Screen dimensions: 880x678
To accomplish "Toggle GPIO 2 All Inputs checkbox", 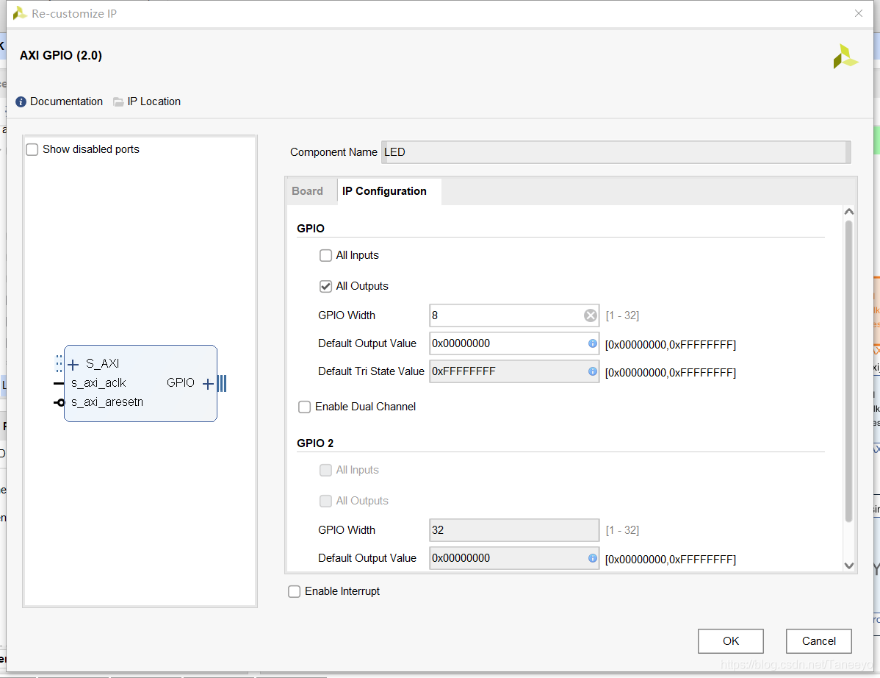I will tap(325, 470).
